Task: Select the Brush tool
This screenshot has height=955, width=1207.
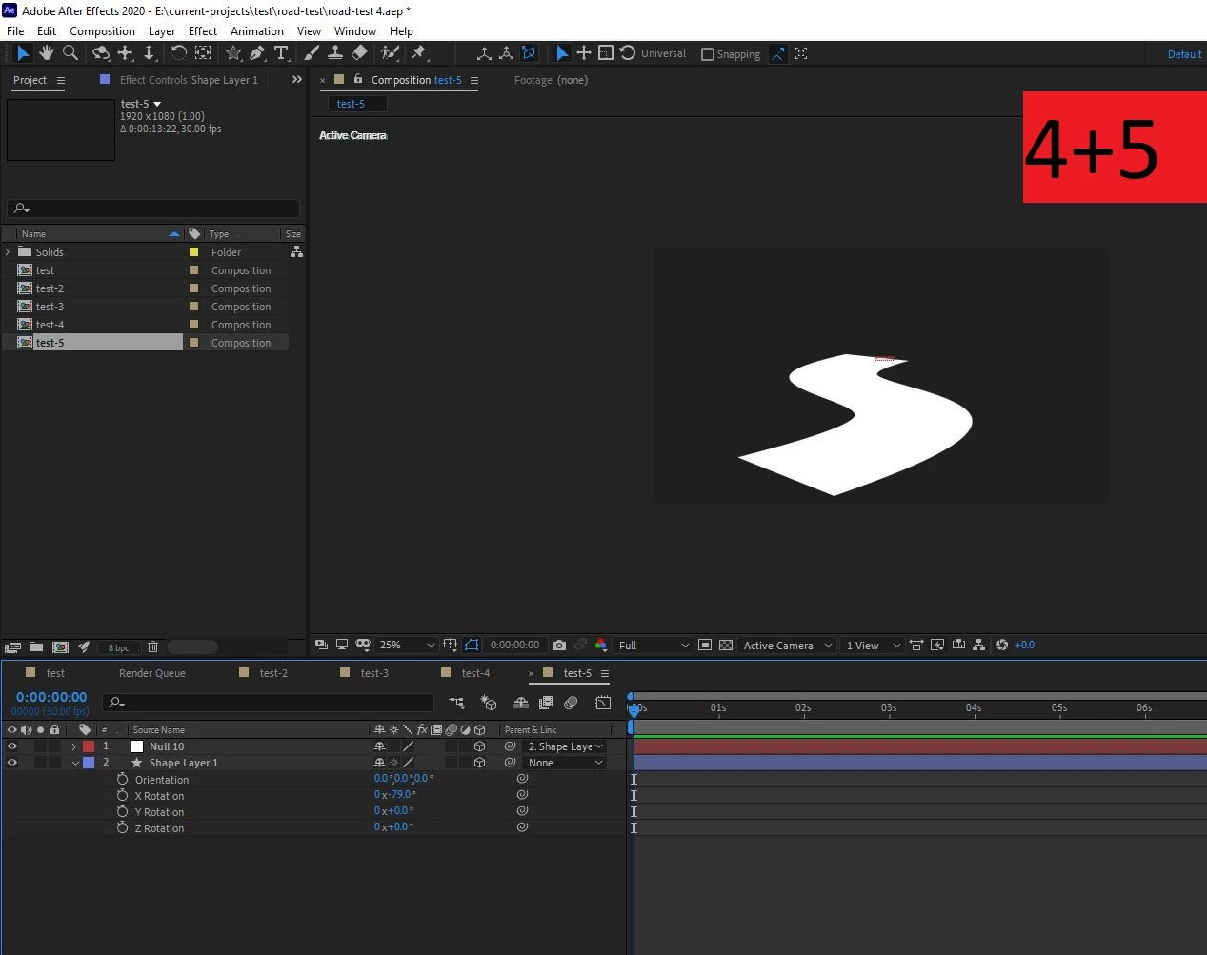Action: [312, 53]
